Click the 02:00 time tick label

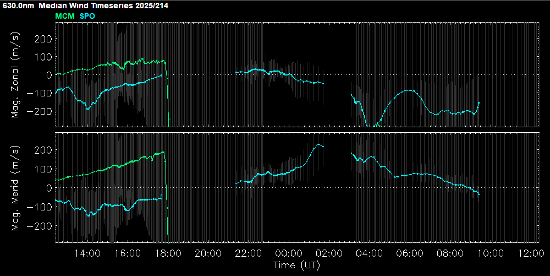coord(329,253)
